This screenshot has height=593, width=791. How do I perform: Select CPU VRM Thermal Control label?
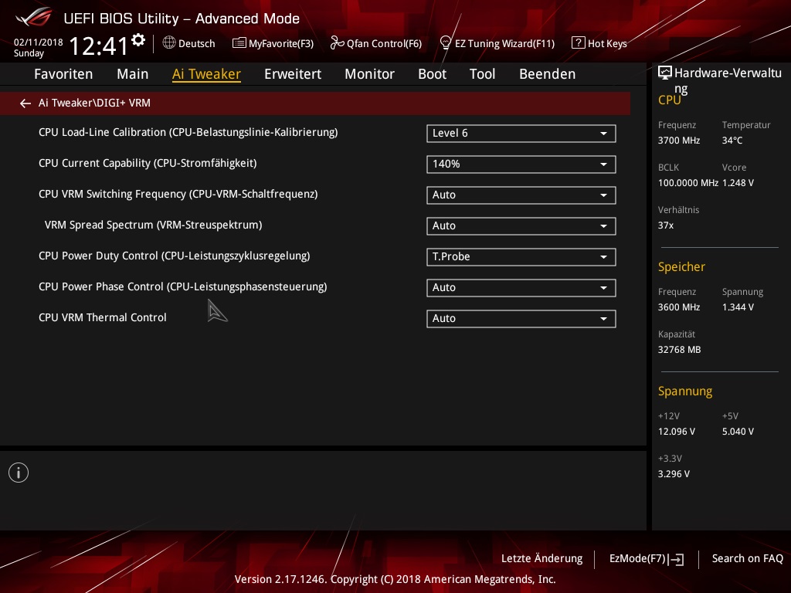click(x=103, y=317)
